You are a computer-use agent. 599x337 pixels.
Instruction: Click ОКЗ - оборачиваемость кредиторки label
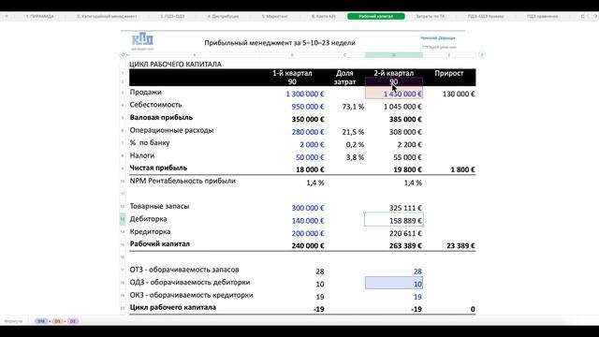click(191, 295)
